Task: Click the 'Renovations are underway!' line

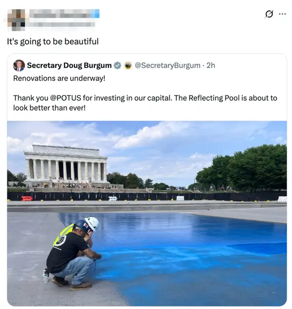Action: point(59,78)
